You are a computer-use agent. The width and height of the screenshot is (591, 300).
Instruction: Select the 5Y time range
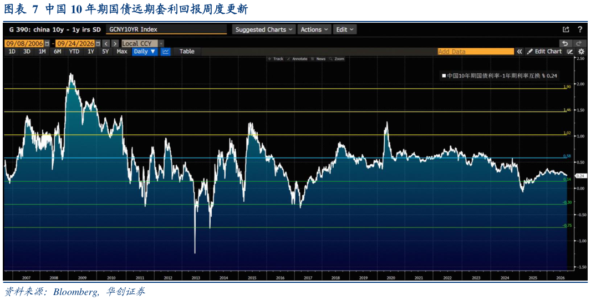[x=105, y=52]
